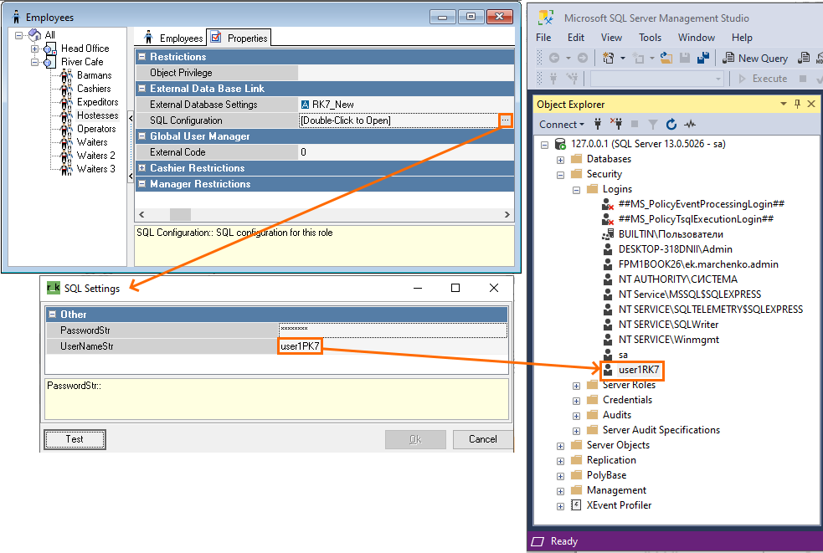The height and width of the screenshot is (553, 823).
Task: Click the Ok button in SQL Settings
Action: [x=415, y=439]
